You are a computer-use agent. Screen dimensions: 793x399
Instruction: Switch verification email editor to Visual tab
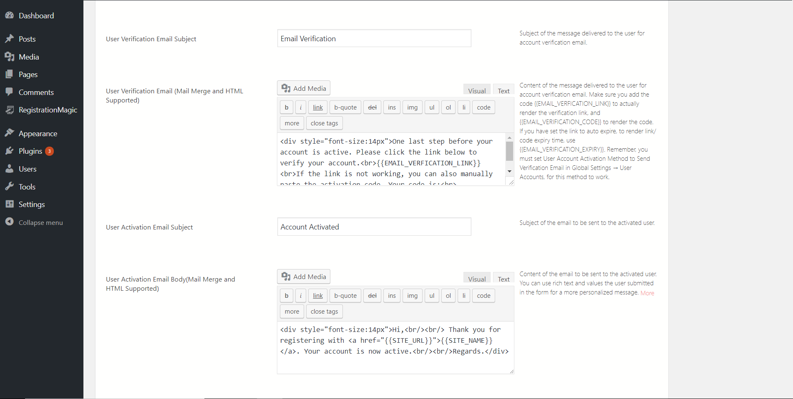click(x=476, y=90)
